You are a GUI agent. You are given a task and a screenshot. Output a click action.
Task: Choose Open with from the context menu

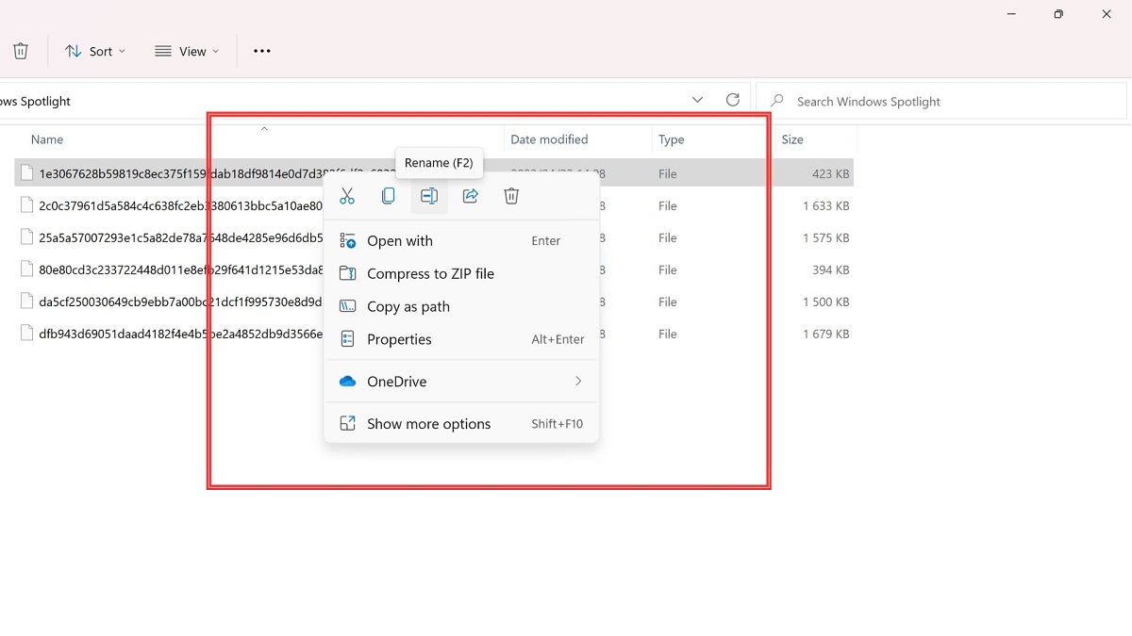pos(400,240)
